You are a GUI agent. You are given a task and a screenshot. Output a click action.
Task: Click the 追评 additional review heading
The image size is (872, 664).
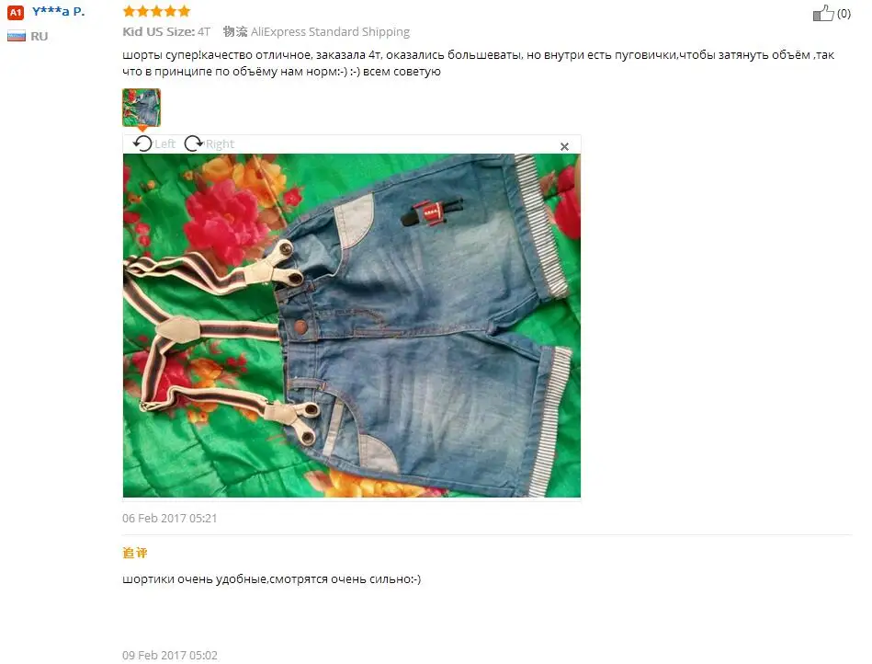[134, 553]
